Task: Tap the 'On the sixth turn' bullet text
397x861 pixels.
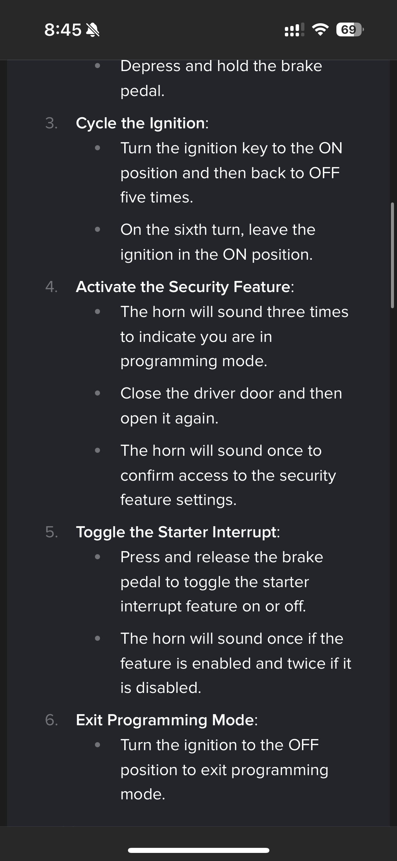Action: tap(218, 242)
